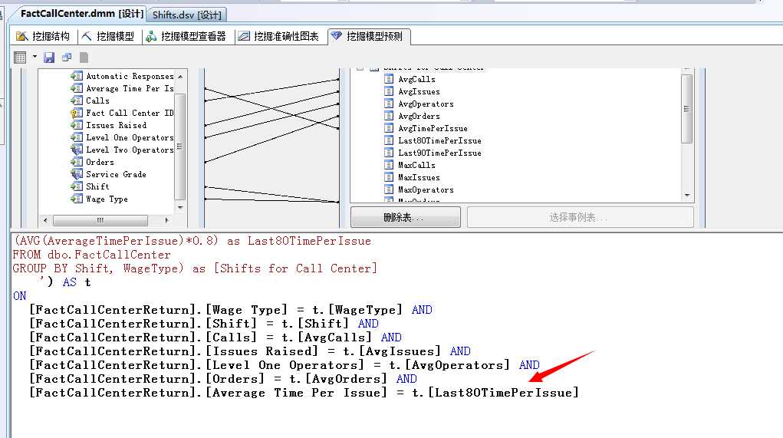Click 't.[Last80TimePerIssue]' at end of query

(x=495, y=393)
